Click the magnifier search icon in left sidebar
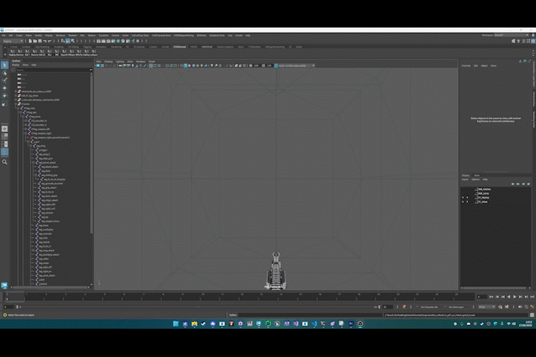536x357 pixels. (x=4, y=162)
